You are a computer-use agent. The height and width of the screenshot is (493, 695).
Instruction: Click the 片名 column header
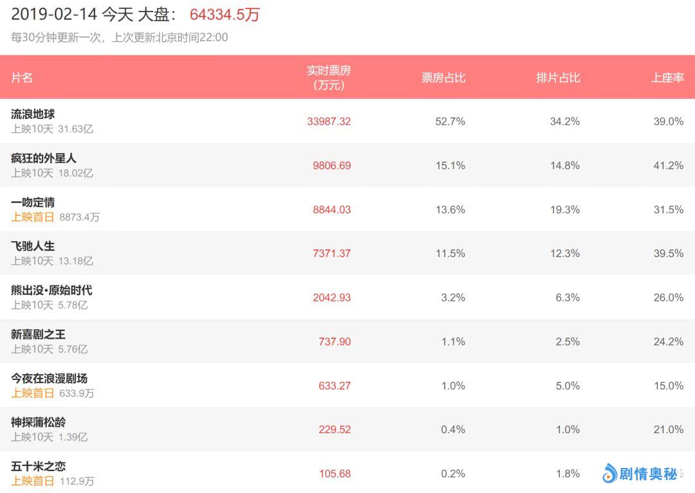(x=22, y=78)
